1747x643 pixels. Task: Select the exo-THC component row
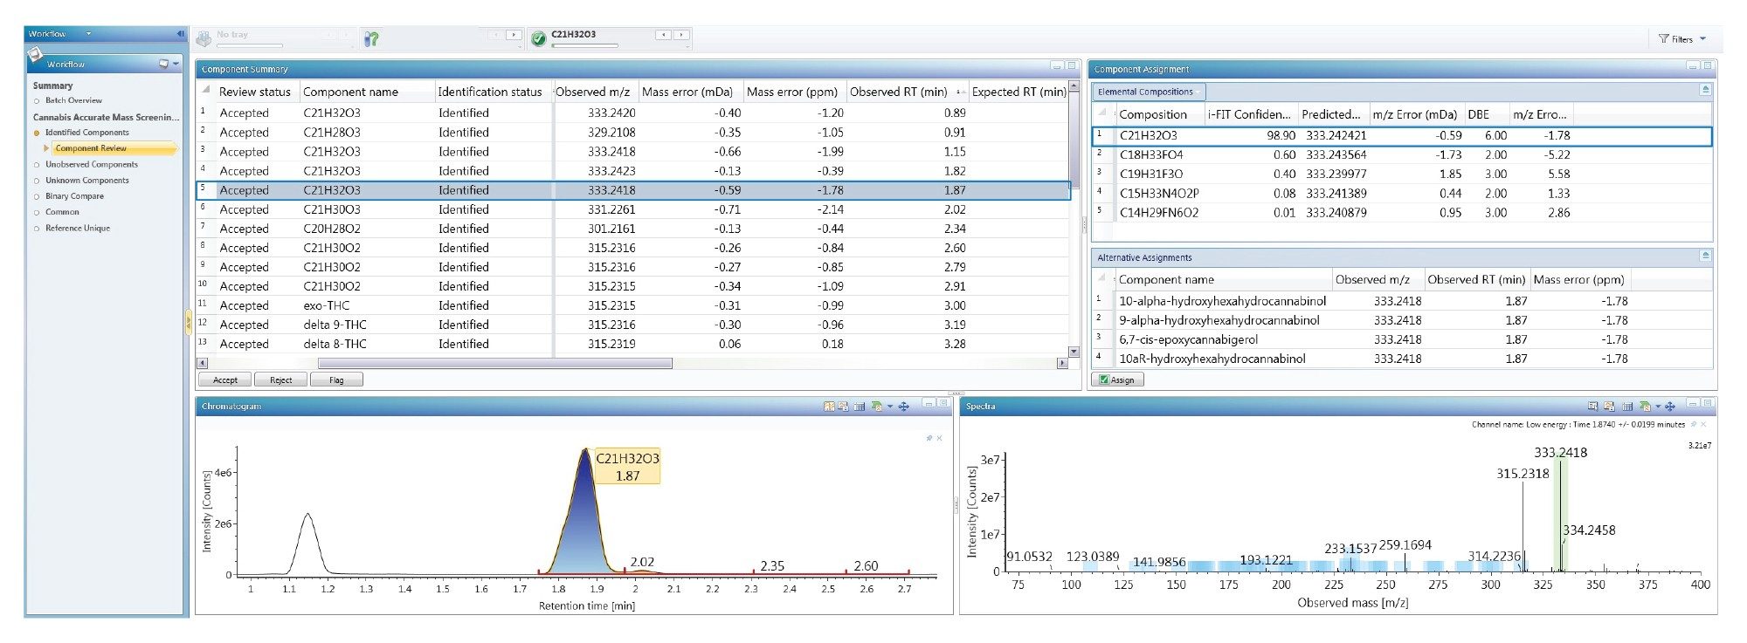633,305
